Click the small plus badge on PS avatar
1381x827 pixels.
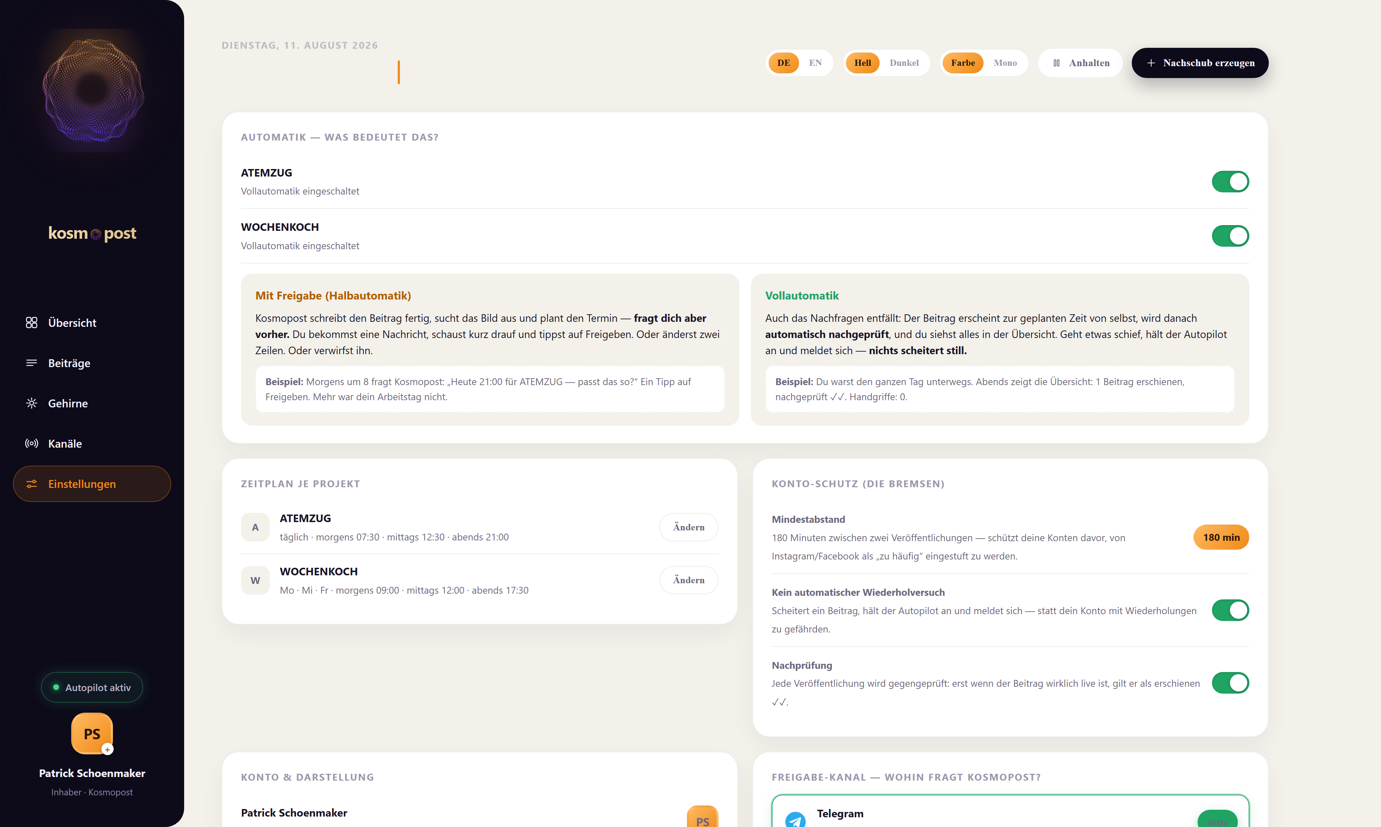pos(108,750)
